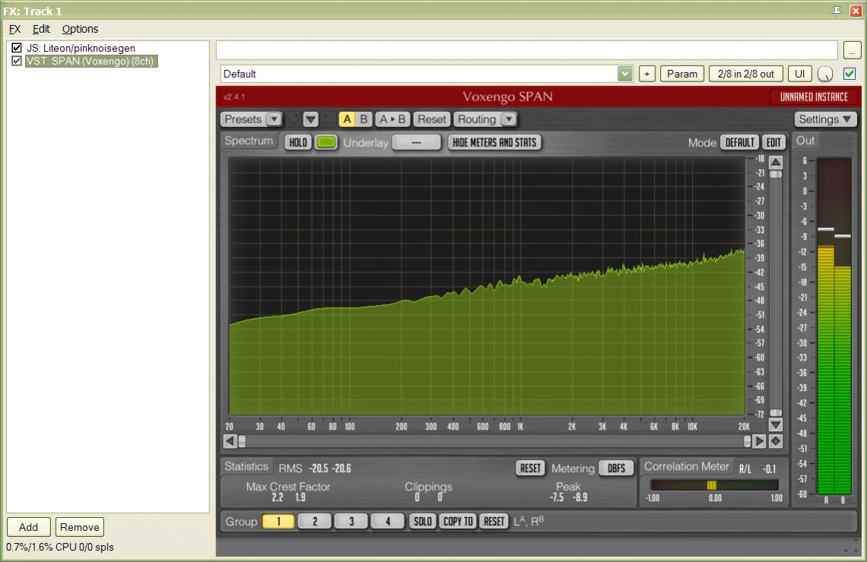Select the B comparison state
The height and width of the screenshot is (562, 867).
coord(364,119)
